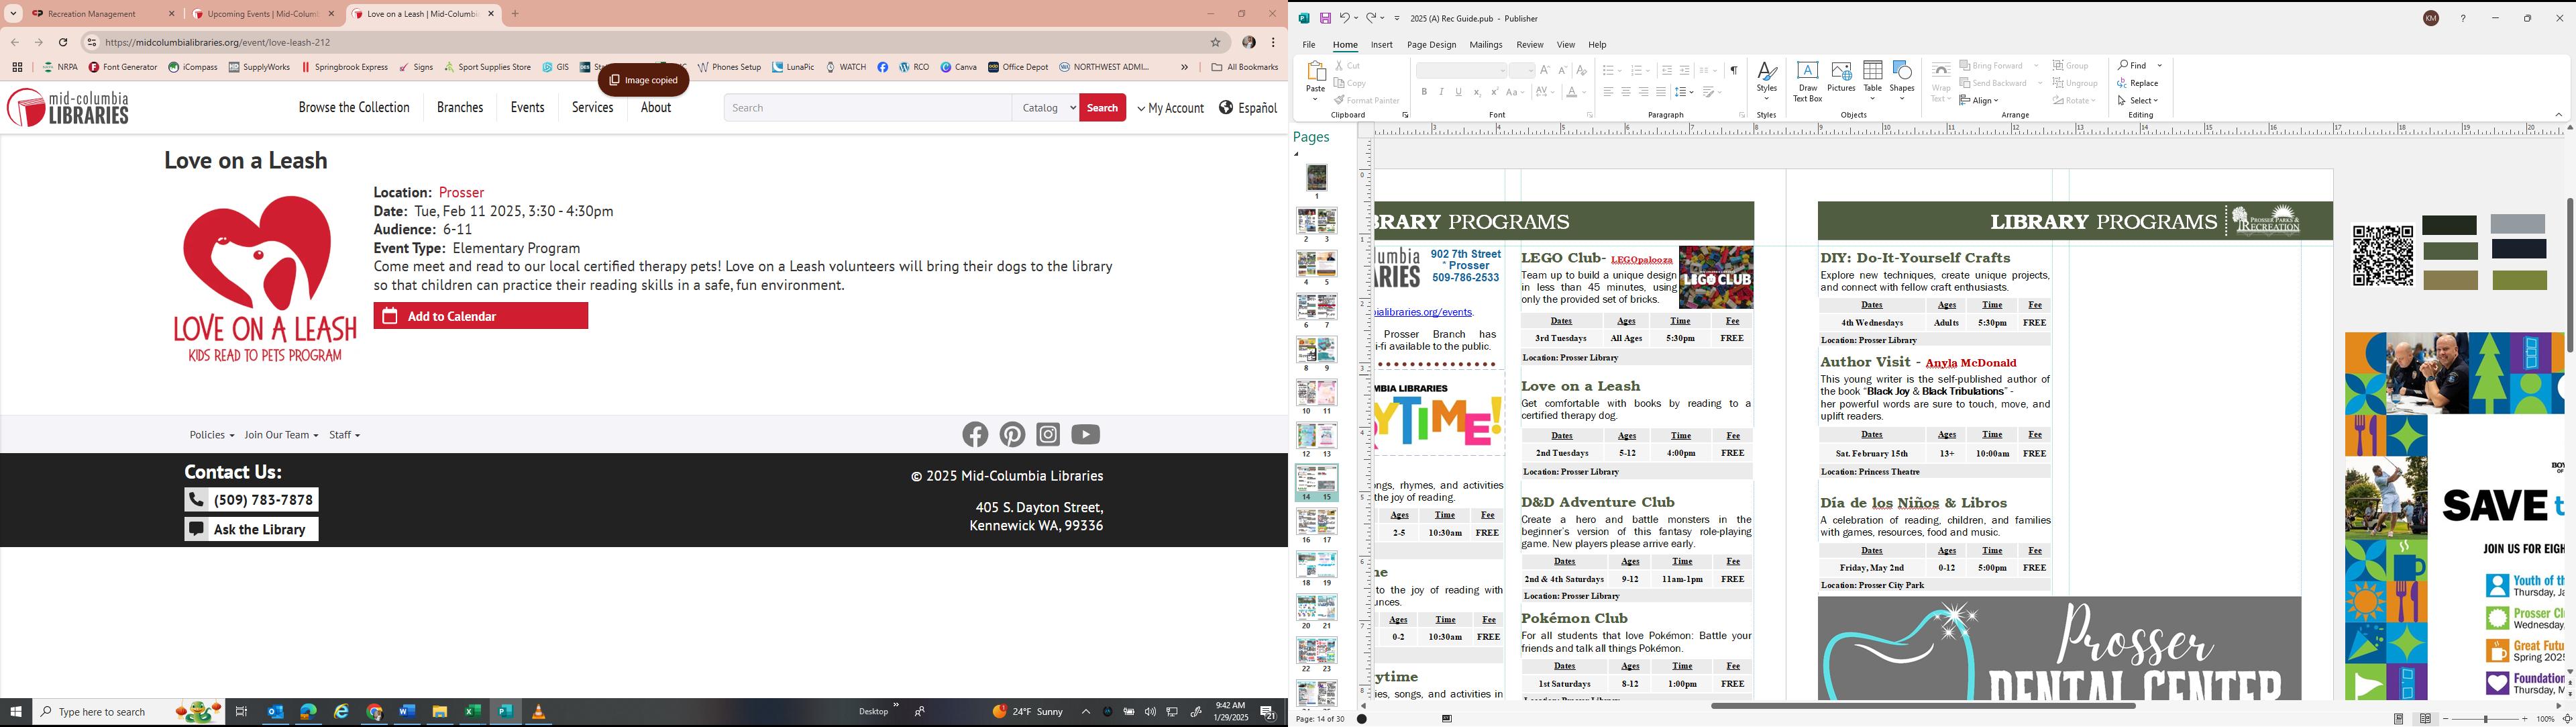2576x727 pixels.
Task: Open the Page Design ribbon tab
Action: pos(1431,45)
